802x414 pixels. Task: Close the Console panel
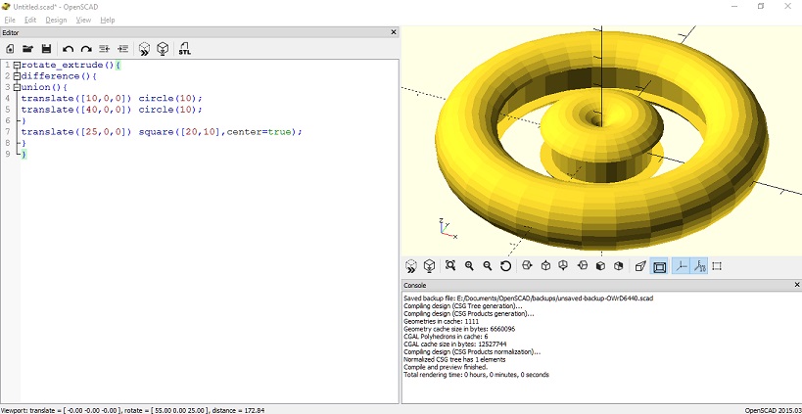(x=797, y=285)
